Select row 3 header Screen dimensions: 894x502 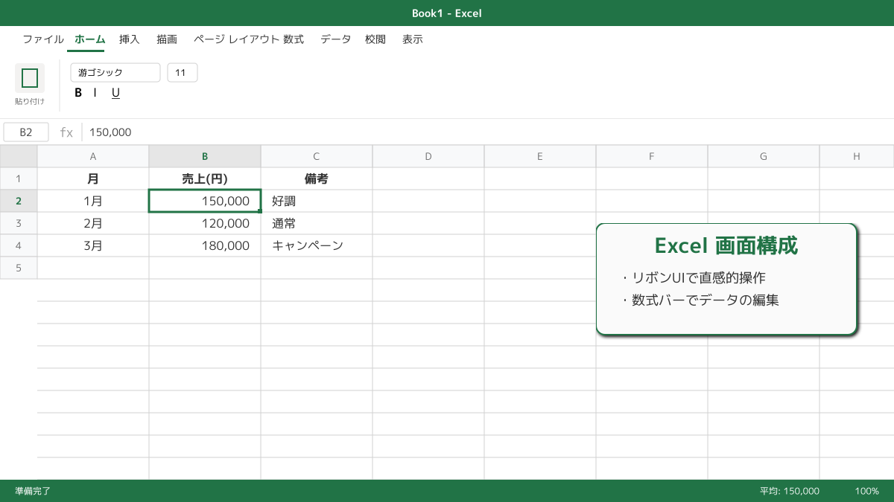tap(19, 223)
